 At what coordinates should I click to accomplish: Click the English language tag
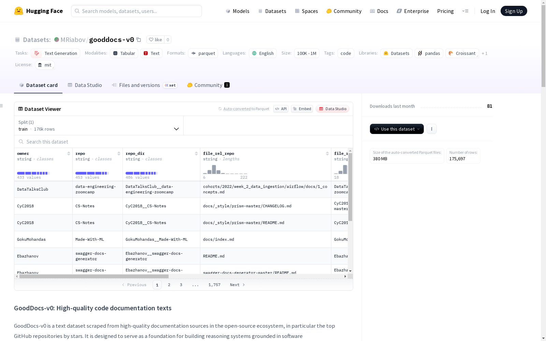click(263, 53)
